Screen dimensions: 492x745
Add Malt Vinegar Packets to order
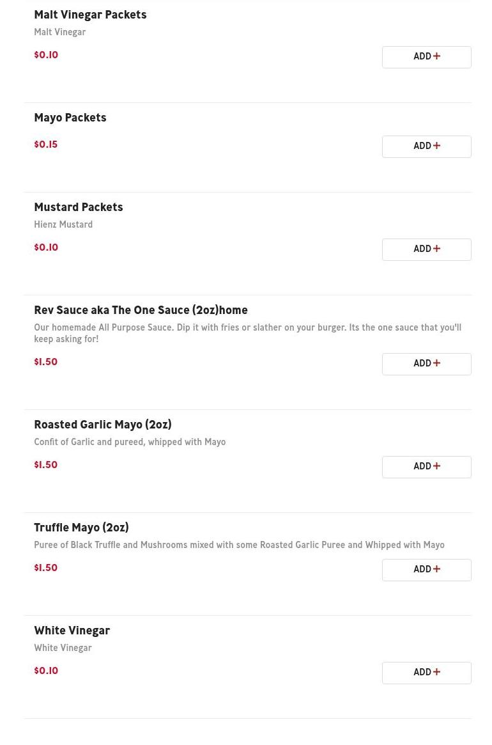426,57
